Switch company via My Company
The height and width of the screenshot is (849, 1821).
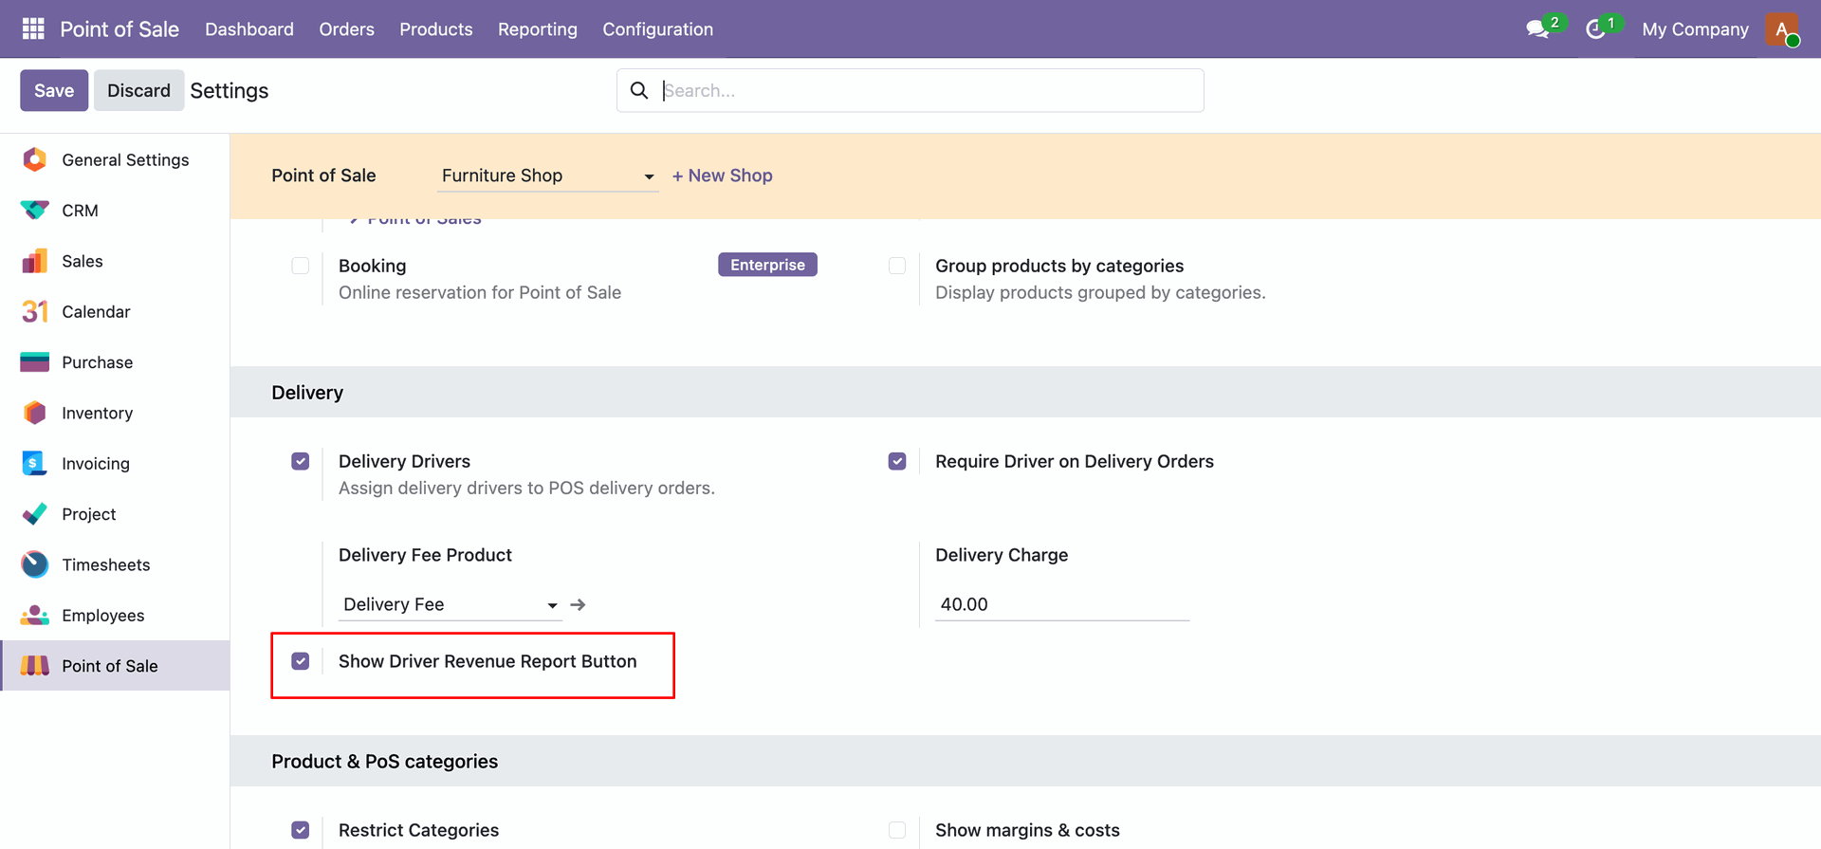(x=1695, y=29)
